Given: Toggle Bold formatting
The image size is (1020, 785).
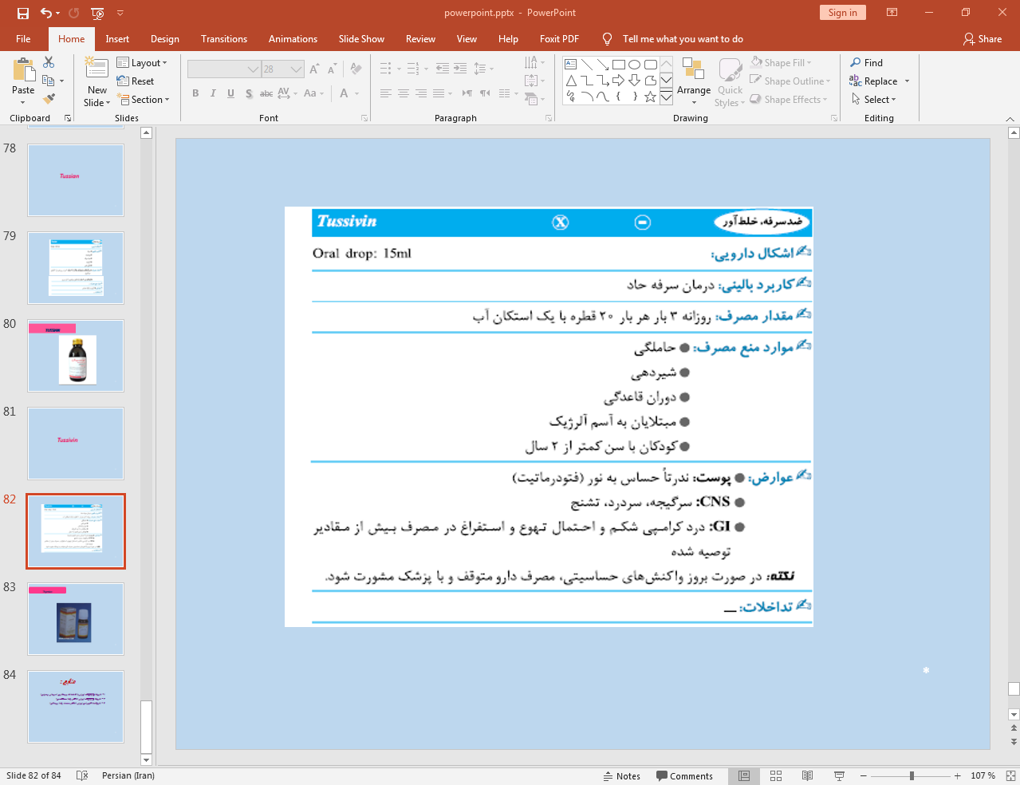Looking at the screenshot, I should tap(195, 93).
